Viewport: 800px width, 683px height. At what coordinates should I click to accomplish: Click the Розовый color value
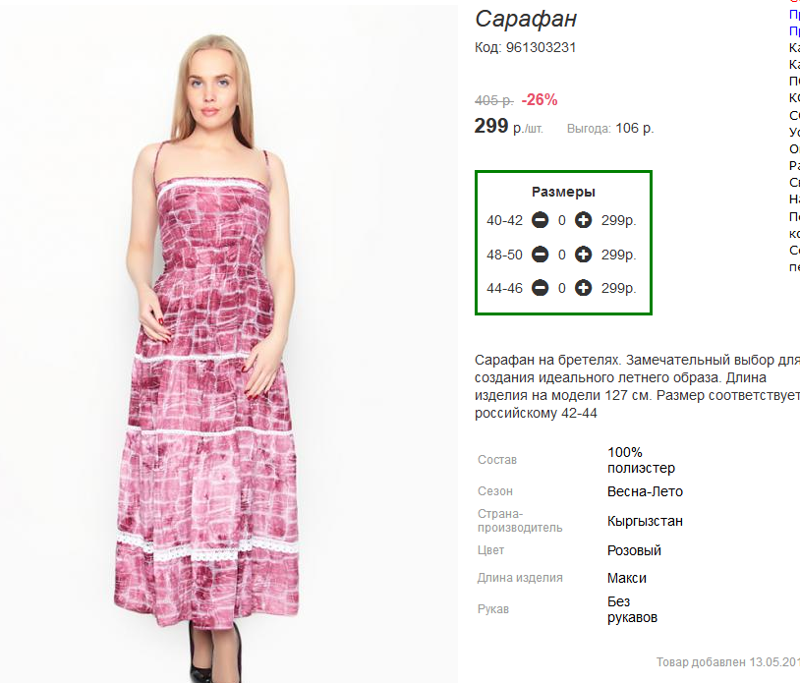pos(634,550)
